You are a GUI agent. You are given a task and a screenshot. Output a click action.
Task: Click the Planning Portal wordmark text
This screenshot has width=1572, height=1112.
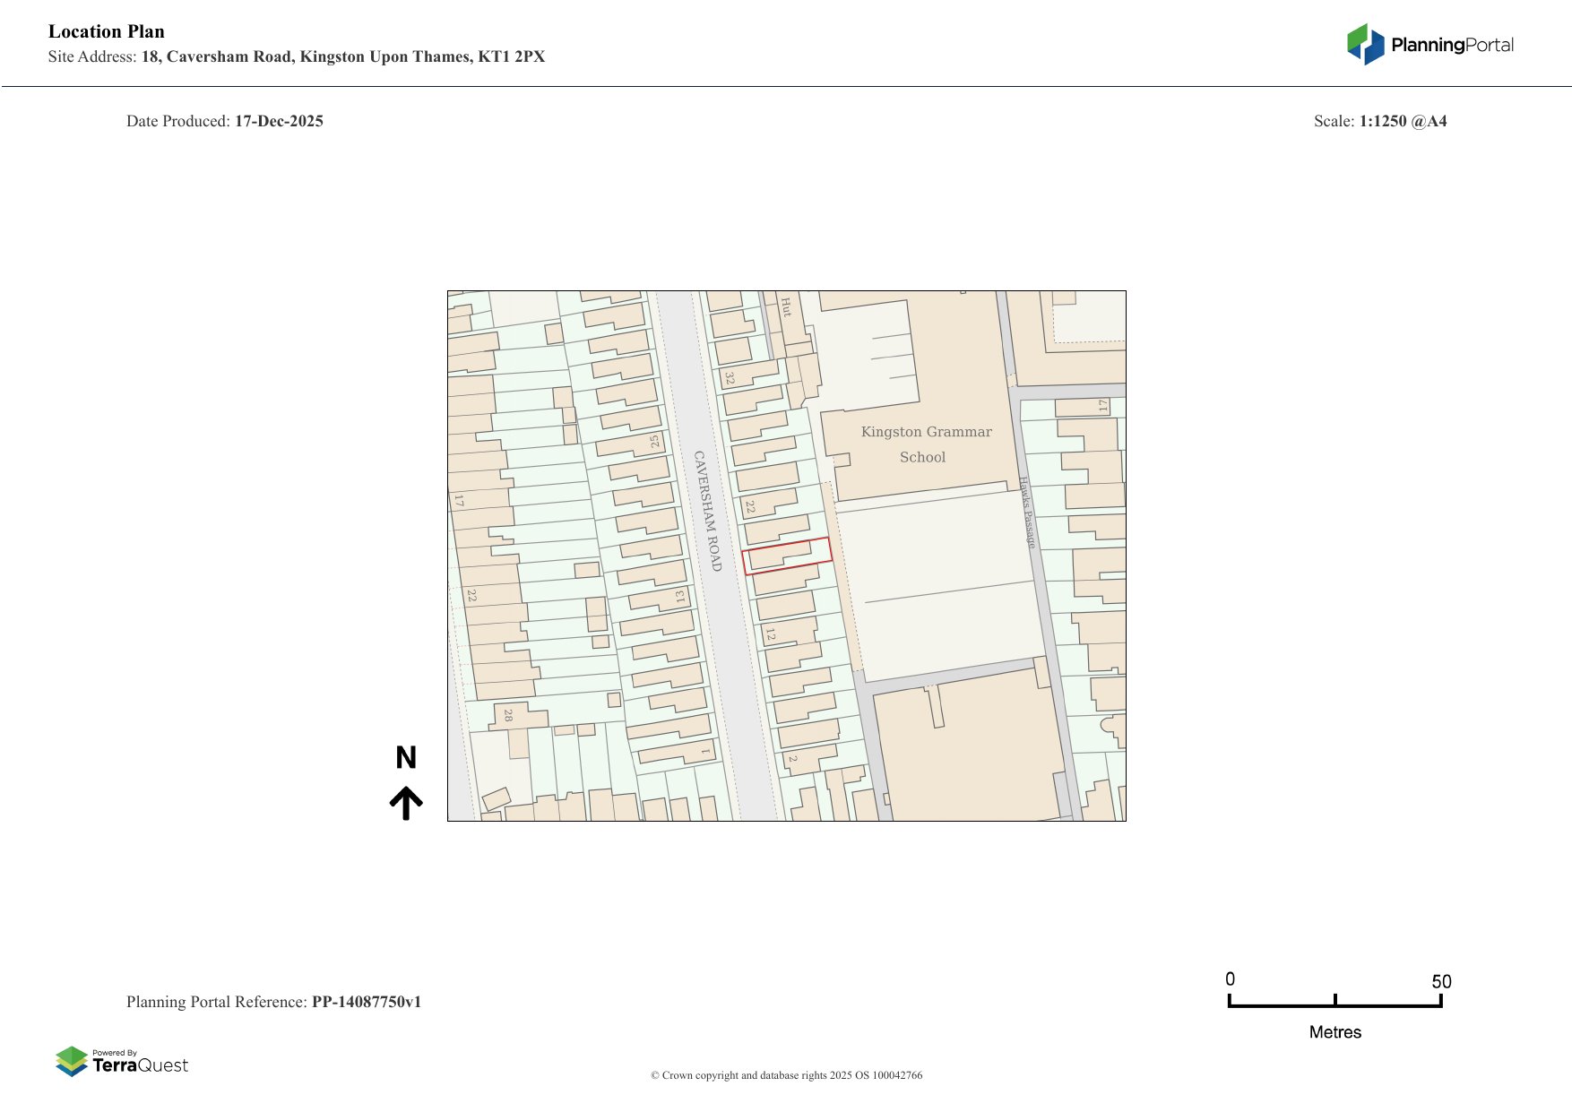click(x=1452, y=45)
